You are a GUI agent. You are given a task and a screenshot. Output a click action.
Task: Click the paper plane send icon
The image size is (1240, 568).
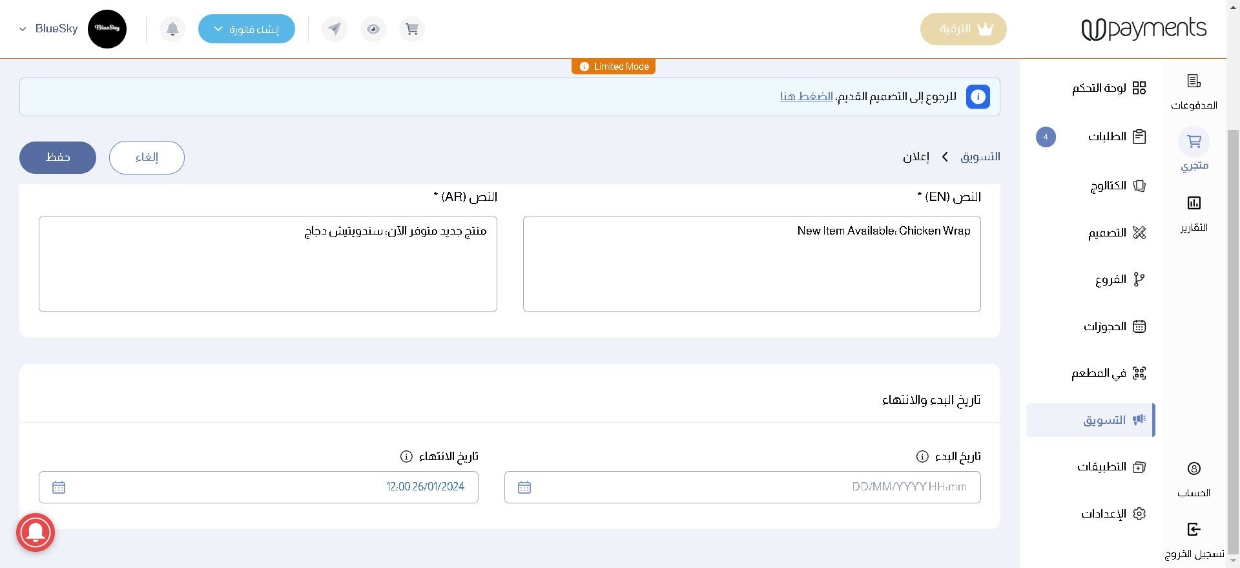coord(335,29)
